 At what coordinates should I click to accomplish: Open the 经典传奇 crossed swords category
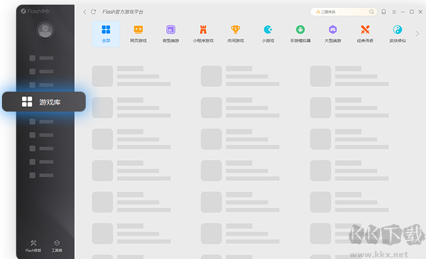point(365,34)
